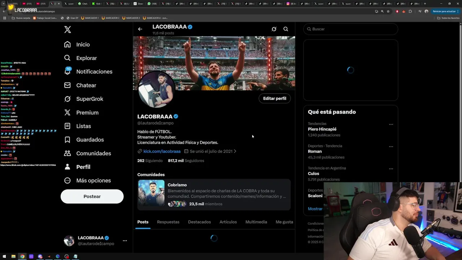Click the verified badge beside the LACOBRAAA heading above 11,6 mil posts
Image resolution: width=462 pixels, height=260 pixels.
(x=190, y=27)
